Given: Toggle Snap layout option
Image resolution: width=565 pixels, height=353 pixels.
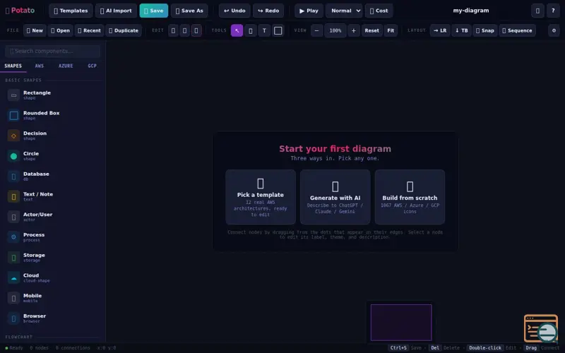Looking at the screenshot, I should [x=484, y=30].
